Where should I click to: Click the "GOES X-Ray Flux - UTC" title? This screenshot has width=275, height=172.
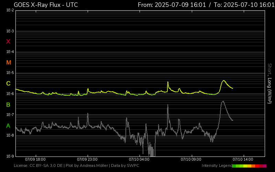46,5
